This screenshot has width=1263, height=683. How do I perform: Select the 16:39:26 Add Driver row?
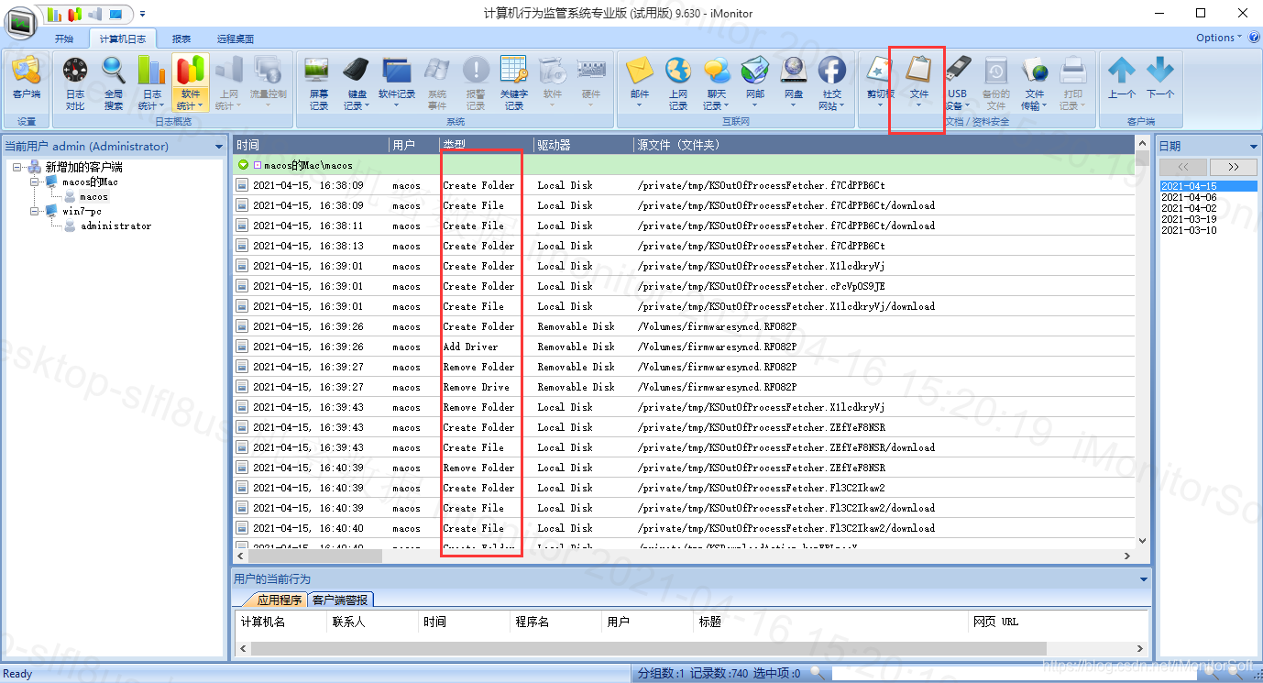(x=684, y=347)
